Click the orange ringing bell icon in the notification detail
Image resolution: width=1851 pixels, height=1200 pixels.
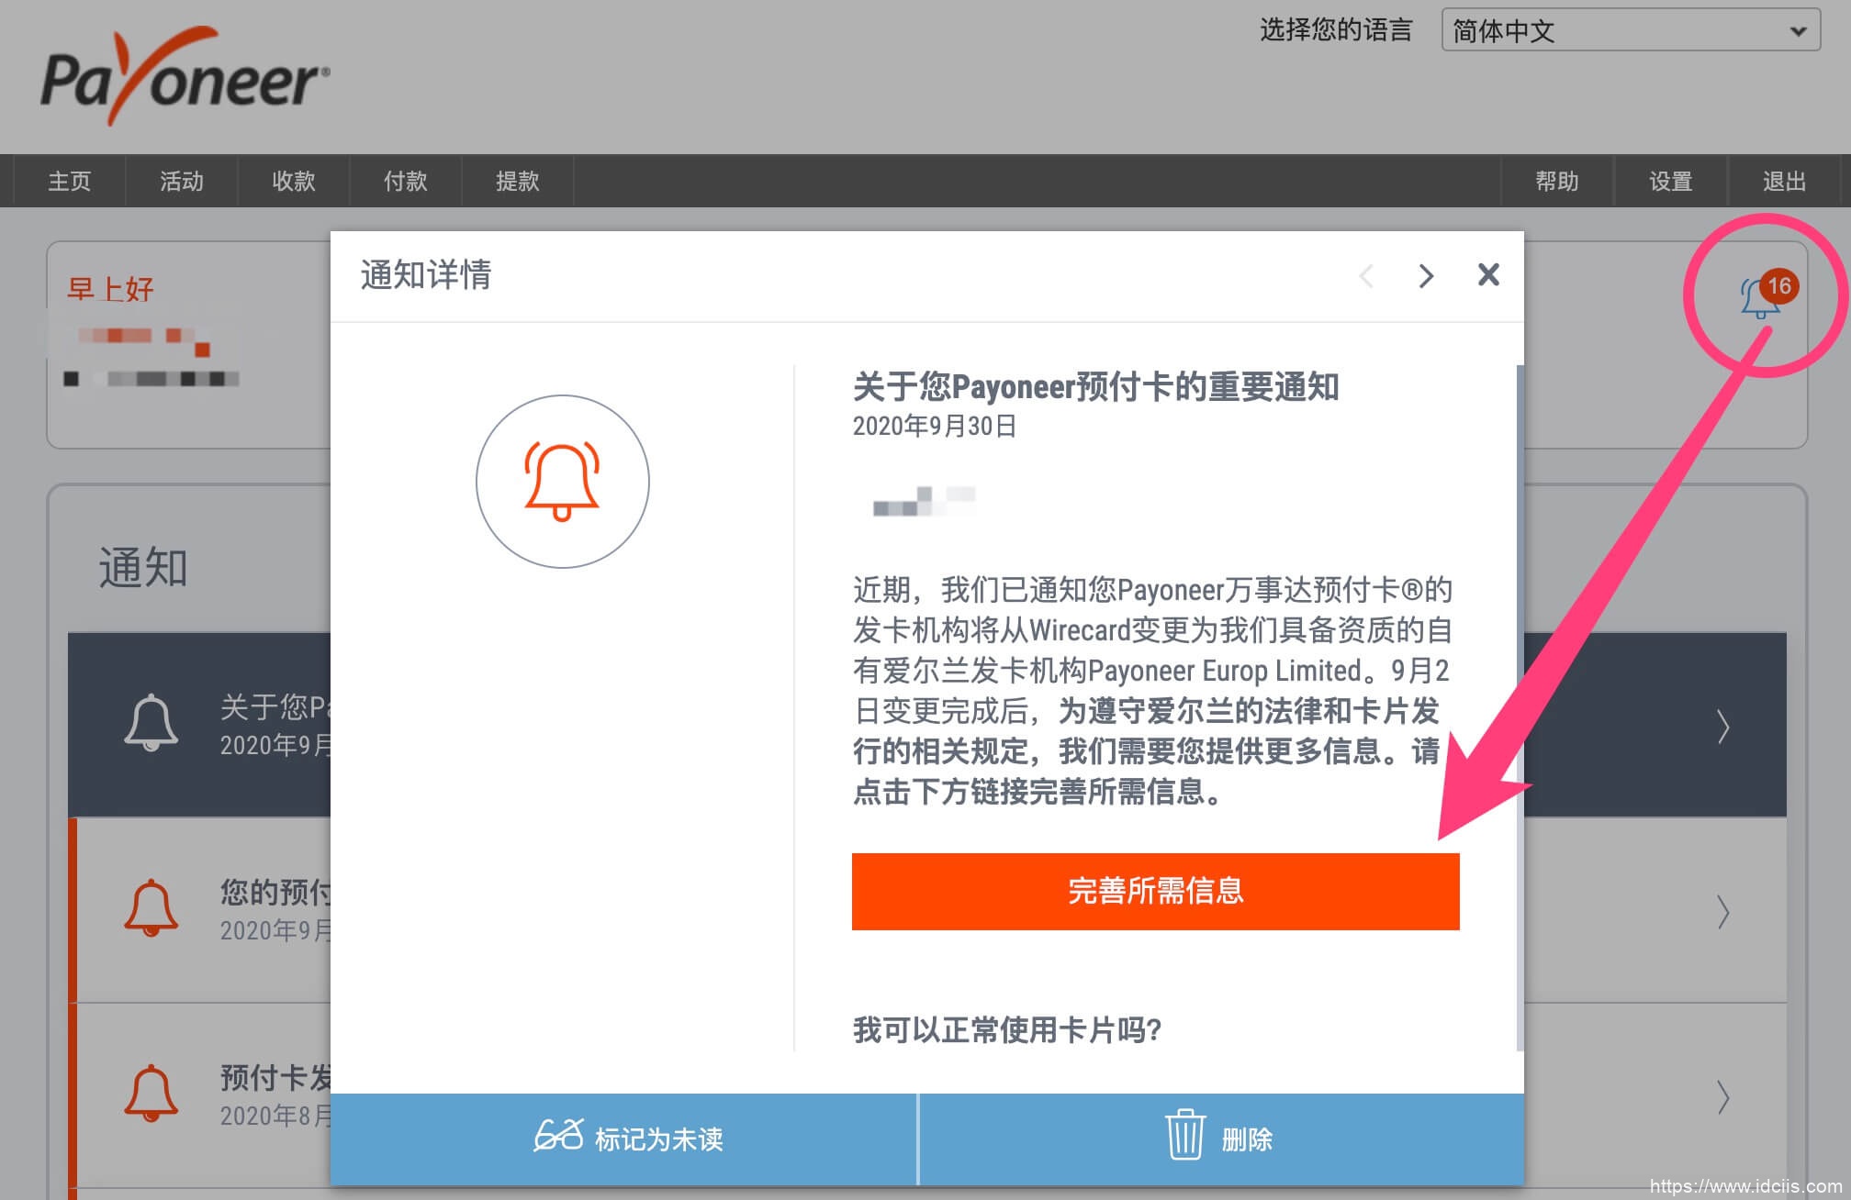click(x=562, y=482)
